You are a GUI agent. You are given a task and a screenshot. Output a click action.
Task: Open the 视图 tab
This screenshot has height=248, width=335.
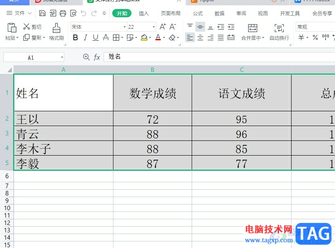coord(263,13)
